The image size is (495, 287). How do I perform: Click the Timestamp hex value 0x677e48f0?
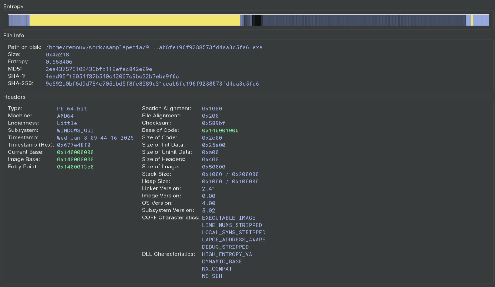tap(74, 145)
